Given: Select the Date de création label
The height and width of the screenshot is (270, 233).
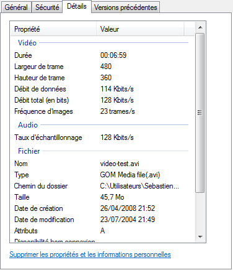Looking at the screenshot, I should pos(38,208).
